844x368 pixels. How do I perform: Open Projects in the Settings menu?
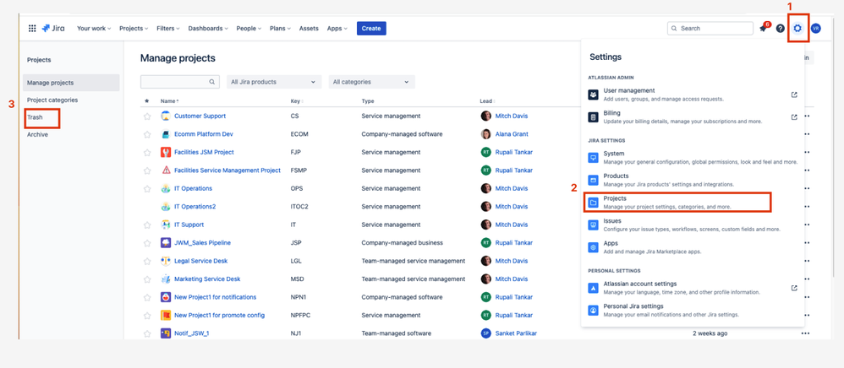pyautogui.click(x=677, y=203)
